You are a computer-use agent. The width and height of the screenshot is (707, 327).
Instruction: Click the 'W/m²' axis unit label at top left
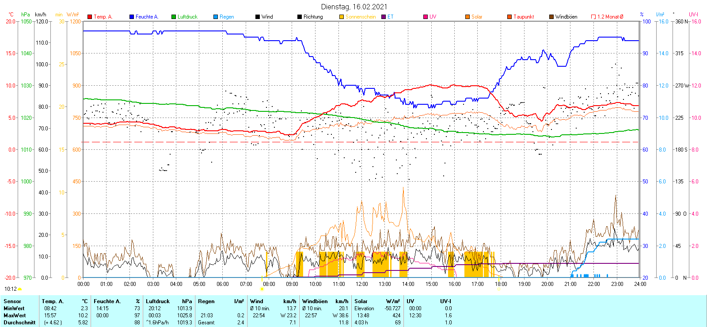pyautogui.click(x=73, y=15)
